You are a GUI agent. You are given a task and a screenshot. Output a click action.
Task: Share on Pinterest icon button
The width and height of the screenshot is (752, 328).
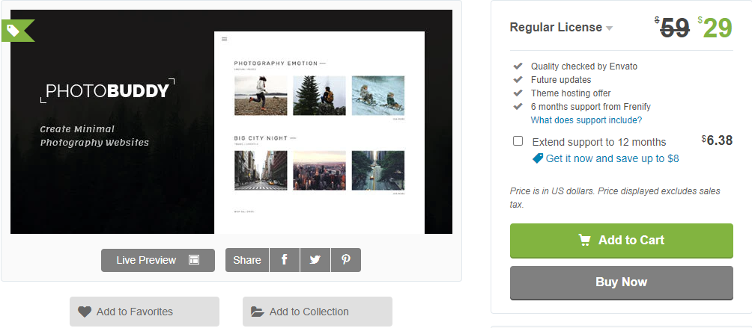coord(346,260)
